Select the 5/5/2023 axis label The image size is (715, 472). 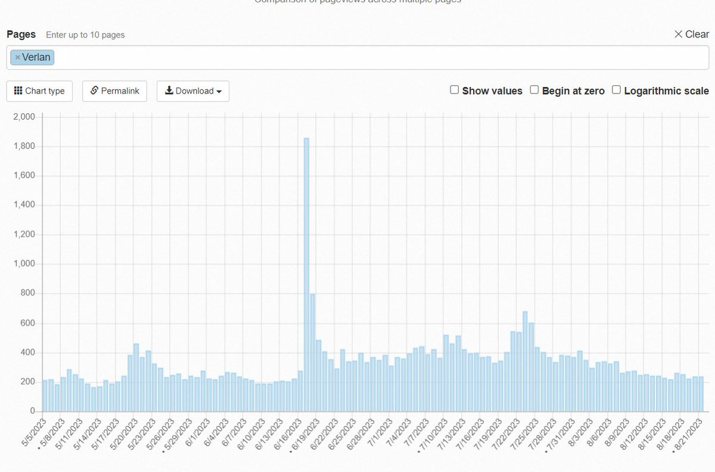(35, 432)
